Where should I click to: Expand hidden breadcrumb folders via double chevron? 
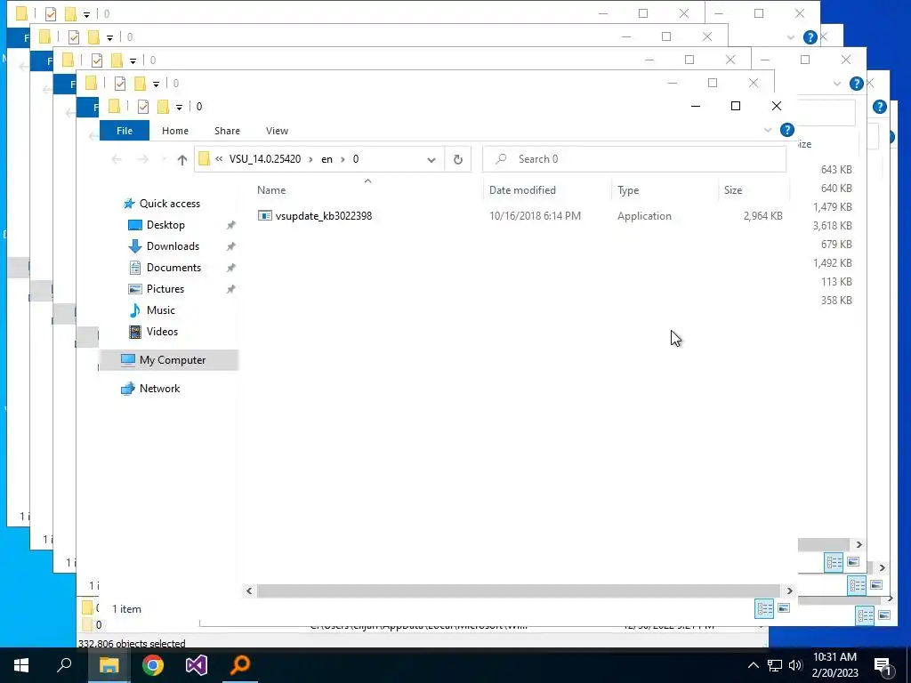pos(219,159)
